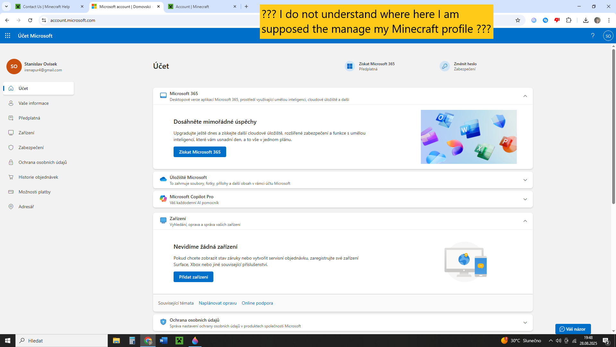This screenshot has width=616, height=347.
Task: Collapse the Microsoft 365 section
Action: point(525,96)
